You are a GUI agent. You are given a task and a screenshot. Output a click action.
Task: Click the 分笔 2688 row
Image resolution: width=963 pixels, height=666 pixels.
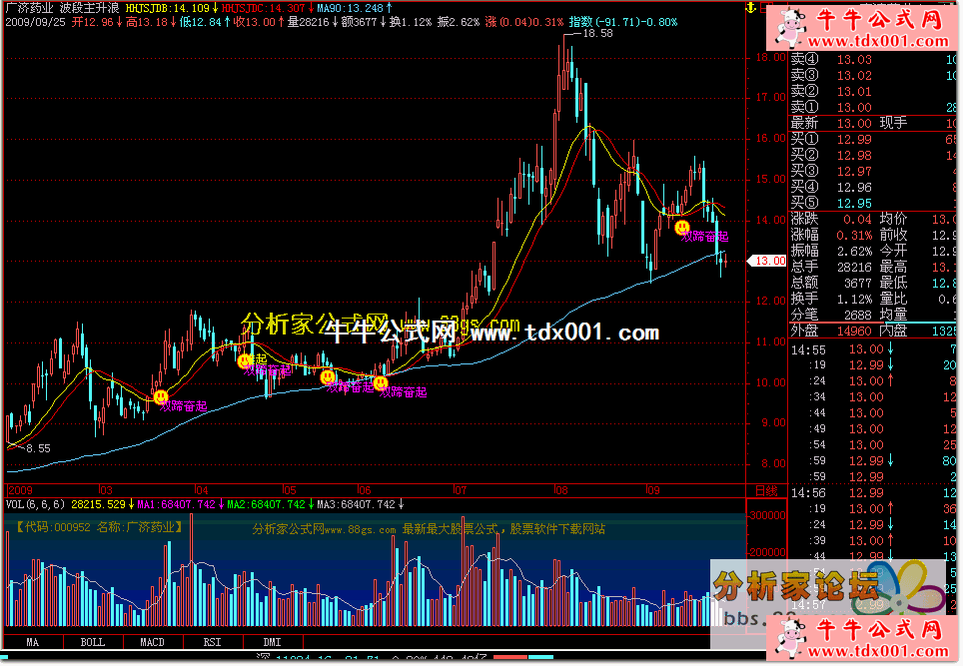click(831, 315)
